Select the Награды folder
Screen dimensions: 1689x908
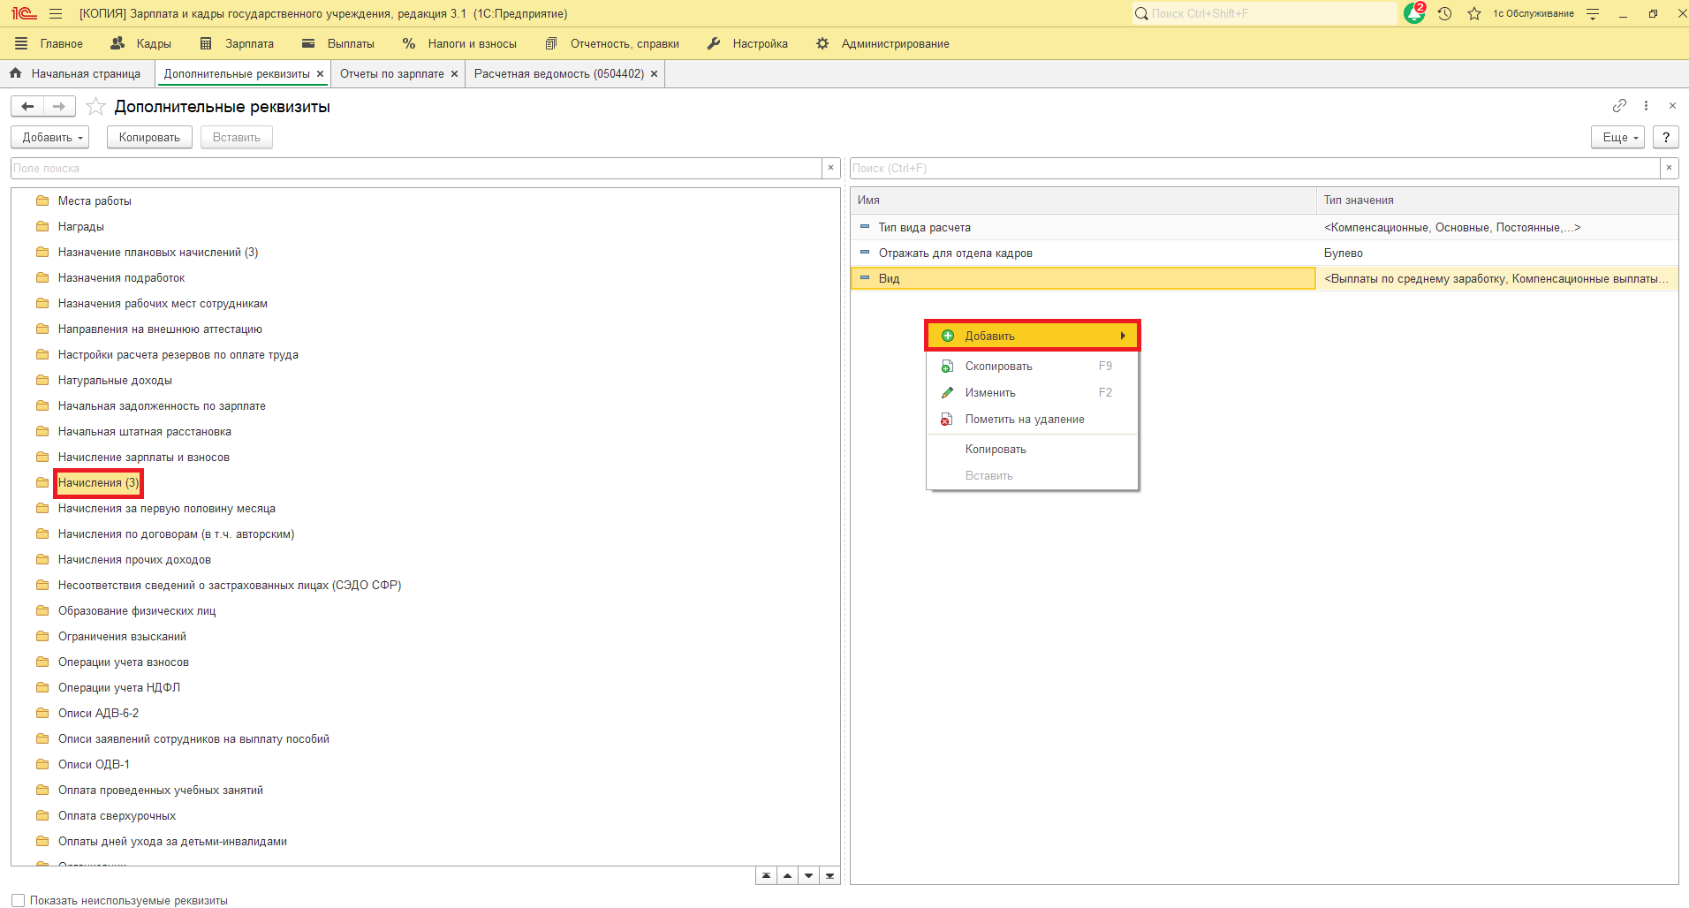pos(81,227)
